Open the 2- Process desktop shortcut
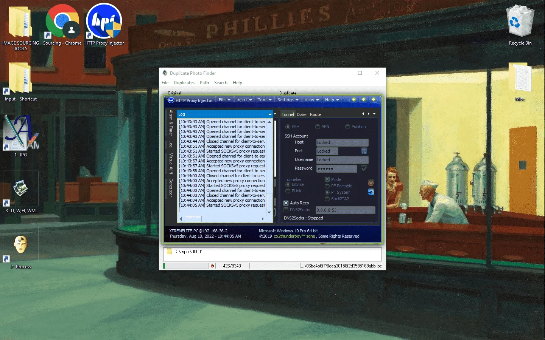 [x=20, y=245]
